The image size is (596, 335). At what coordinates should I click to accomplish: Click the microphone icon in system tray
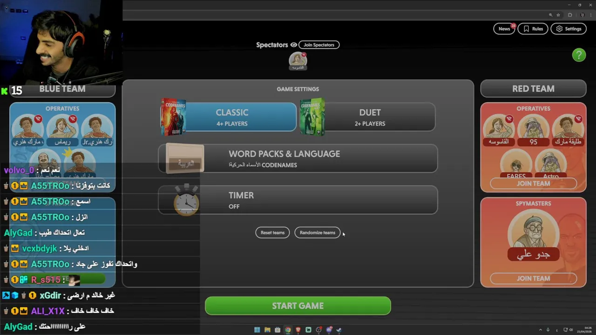coord(548,330)
